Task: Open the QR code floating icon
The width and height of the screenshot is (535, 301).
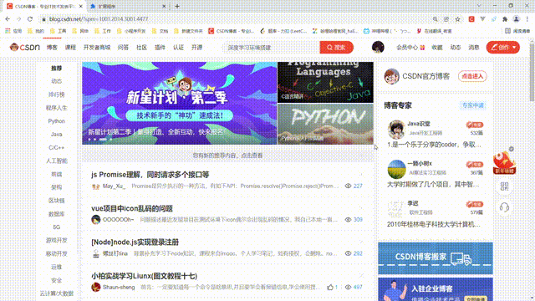Action: point(504,186)
